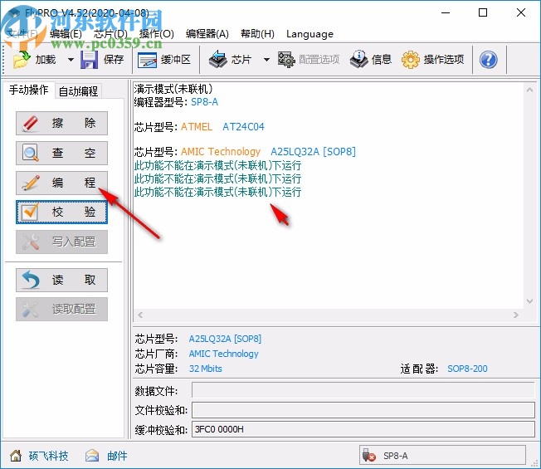Viewport: 541px width, 469px height.
Task: Open the Programmer (编程器A) menu
Action: [207, 34]
